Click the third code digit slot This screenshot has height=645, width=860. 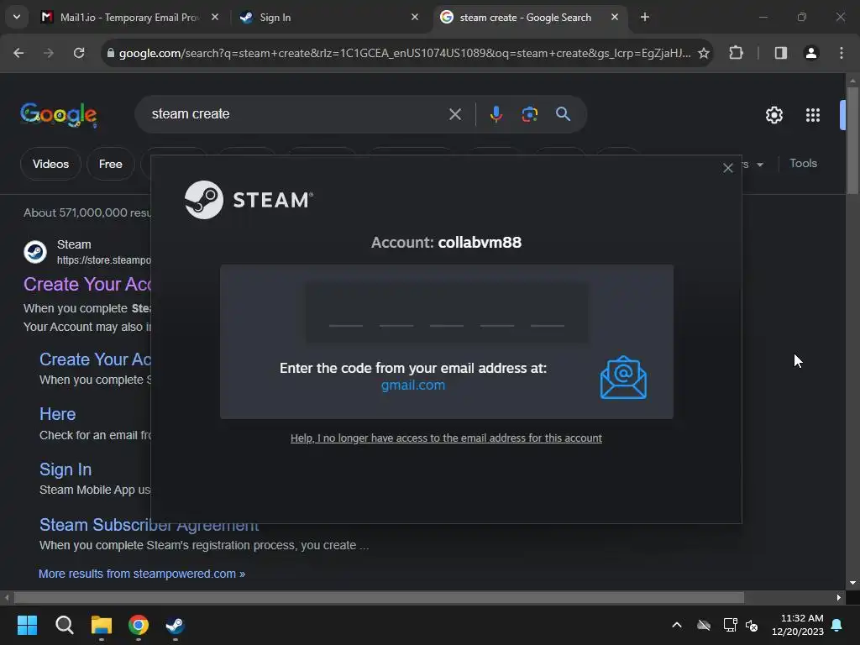[x=447, y=314]
